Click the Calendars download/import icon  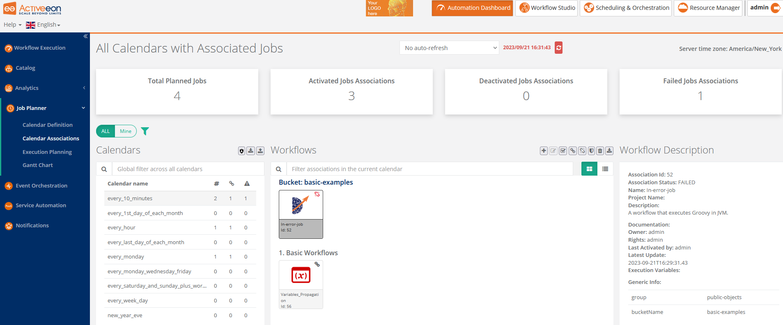pos(251,151)
